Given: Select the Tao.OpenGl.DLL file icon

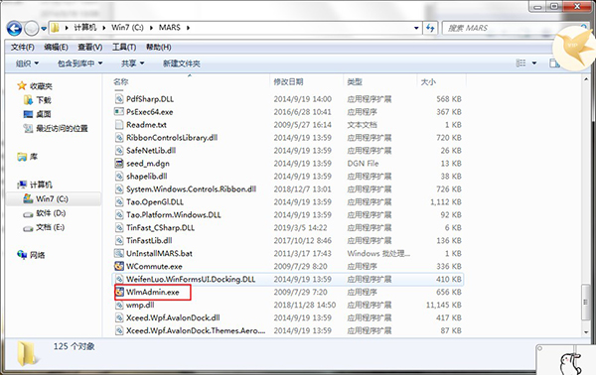Looking at the screenshot, I should (119, 202).
